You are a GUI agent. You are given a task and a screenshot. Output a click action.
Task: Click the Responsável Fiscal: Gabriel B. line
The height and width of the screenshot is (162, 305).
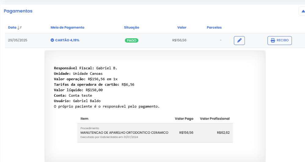(85, 68)
